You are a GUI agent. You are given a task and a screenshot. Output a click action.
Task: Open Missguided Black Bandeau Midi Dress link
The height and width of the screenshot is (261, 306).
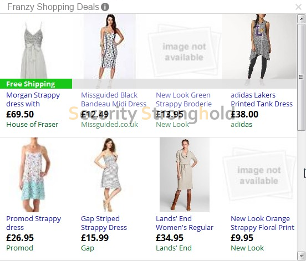click(114, 100)
